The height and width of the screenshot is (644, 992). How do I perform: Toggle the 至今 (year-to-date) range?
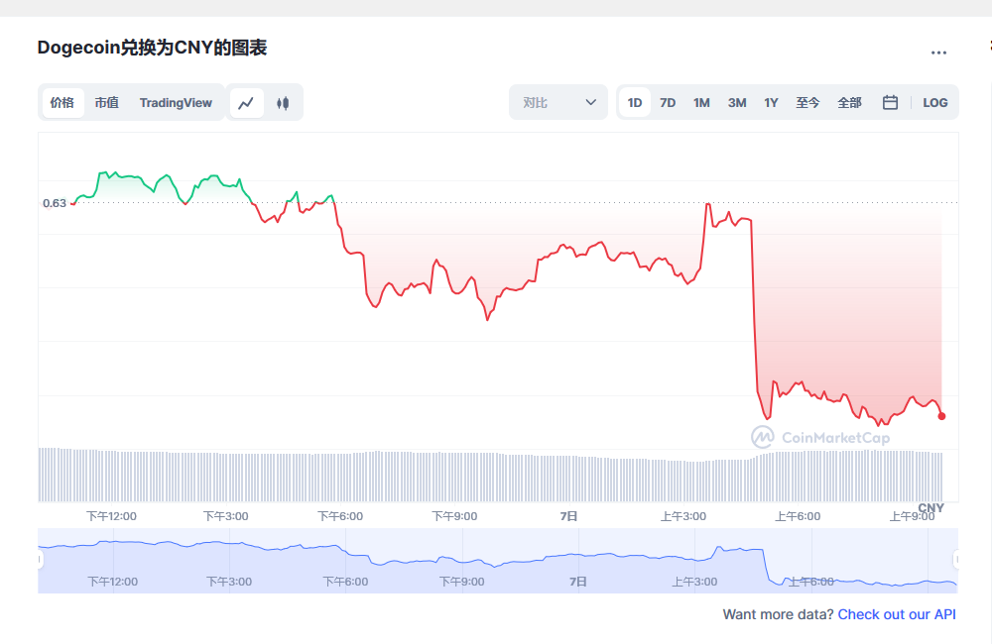pos(808,102)
